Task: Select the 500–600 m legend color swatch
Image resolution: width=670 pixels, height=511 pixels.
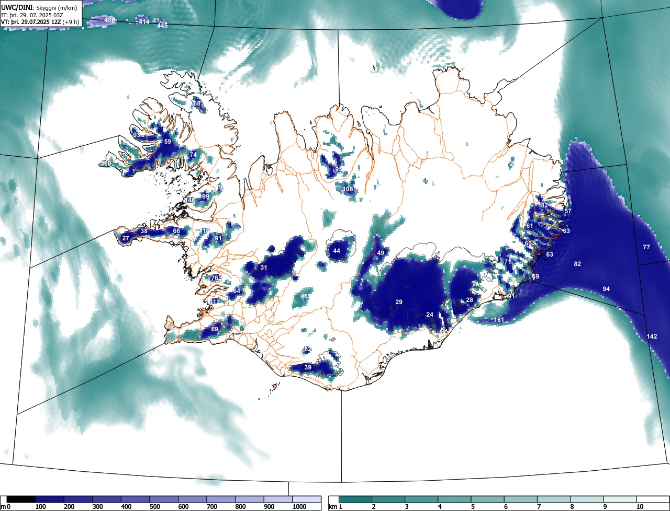Action: (x=164, y=500)
